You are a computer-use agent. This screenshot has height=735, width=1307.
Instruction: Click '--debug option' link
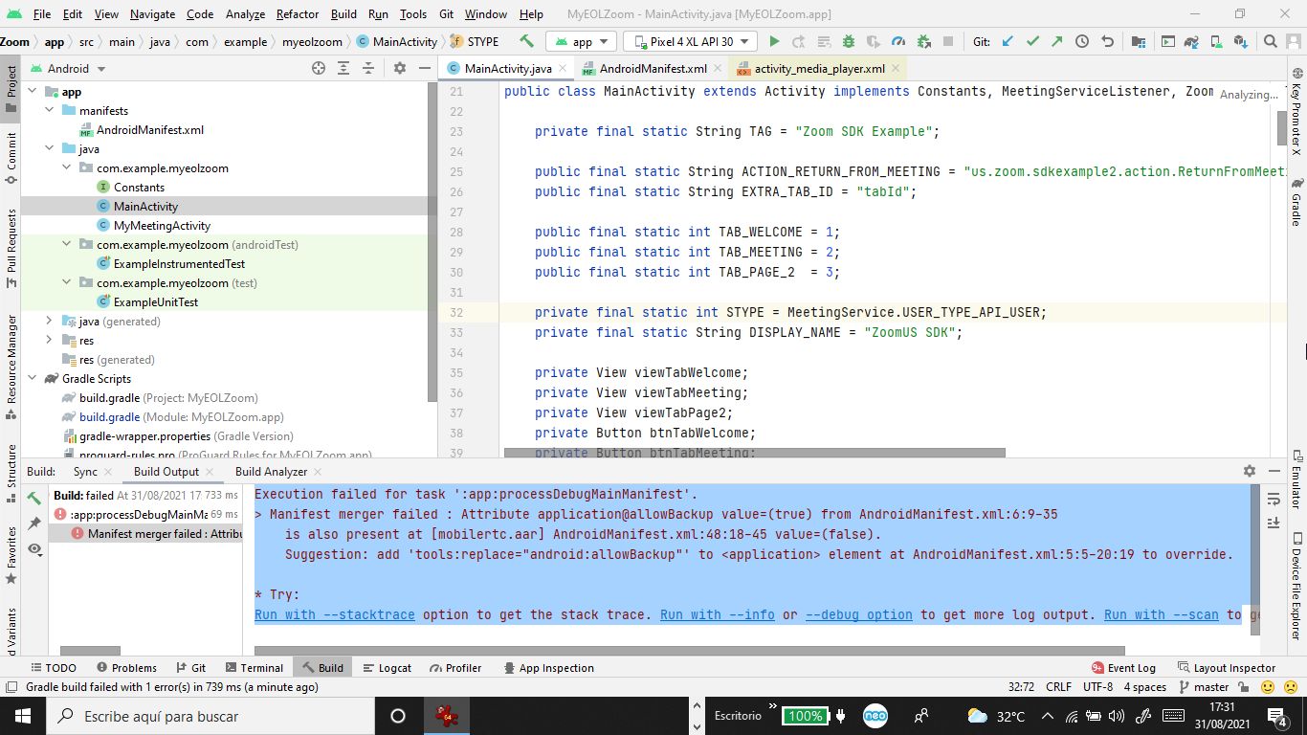pyautogui.click(x=859, y=614)
